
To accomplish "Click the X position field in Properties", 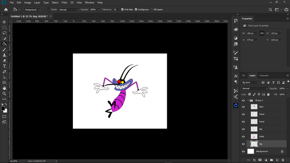I will [x=251, y=40].
